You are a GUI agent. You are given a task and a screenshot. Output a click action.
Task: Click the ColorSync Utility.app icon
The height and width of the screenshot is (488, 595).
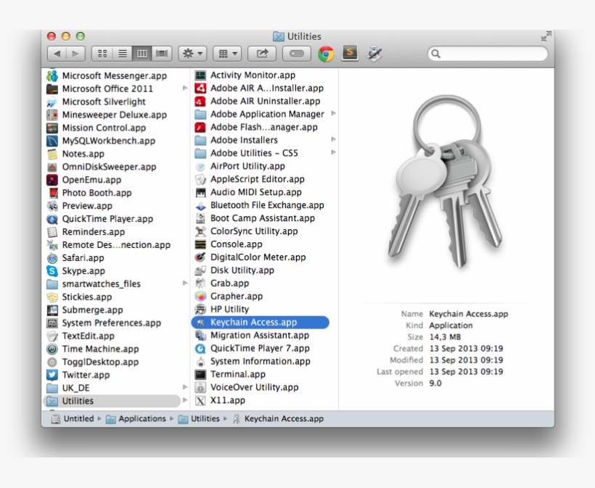200,231
